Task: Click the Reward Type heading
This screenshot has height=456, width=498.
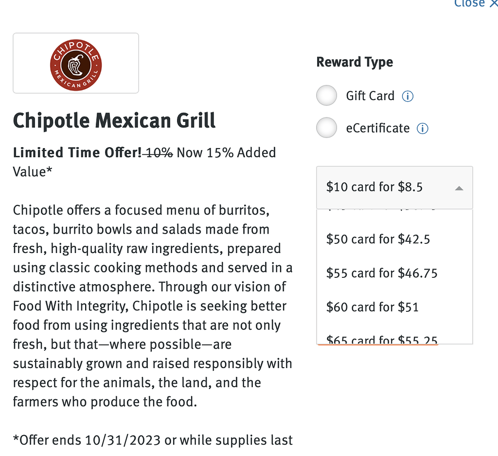Action: click(355, 62)
